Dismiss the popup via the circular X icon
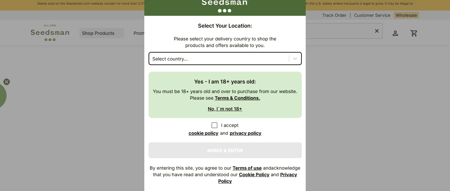Image resolution: width=450 pixels, height=191 pixels. click(x=6, y=82)
